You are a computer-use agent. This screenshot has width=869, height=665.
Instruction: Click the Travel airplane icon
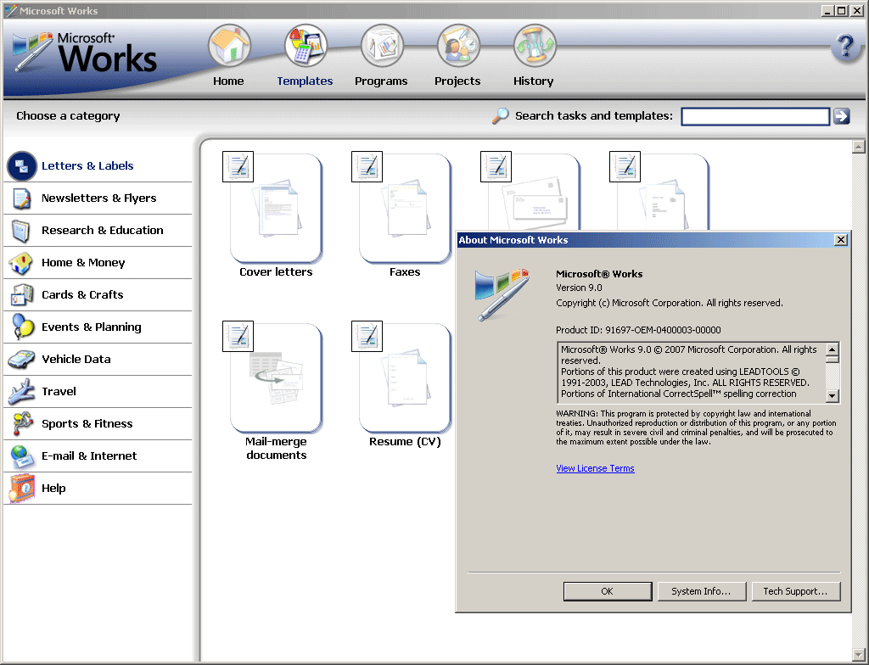(21, 391)
